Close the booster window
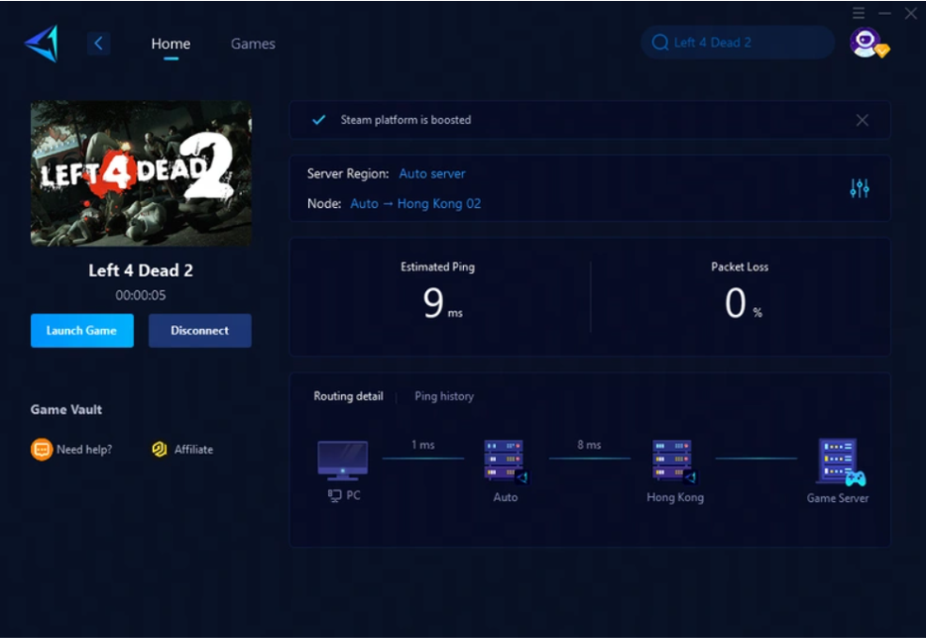This screenshot has height=638, width=926. tap(911, 13)
